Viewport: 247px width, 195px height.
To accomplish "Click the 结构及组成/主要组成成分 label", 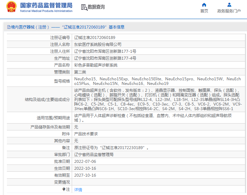I will coord(47,100).
